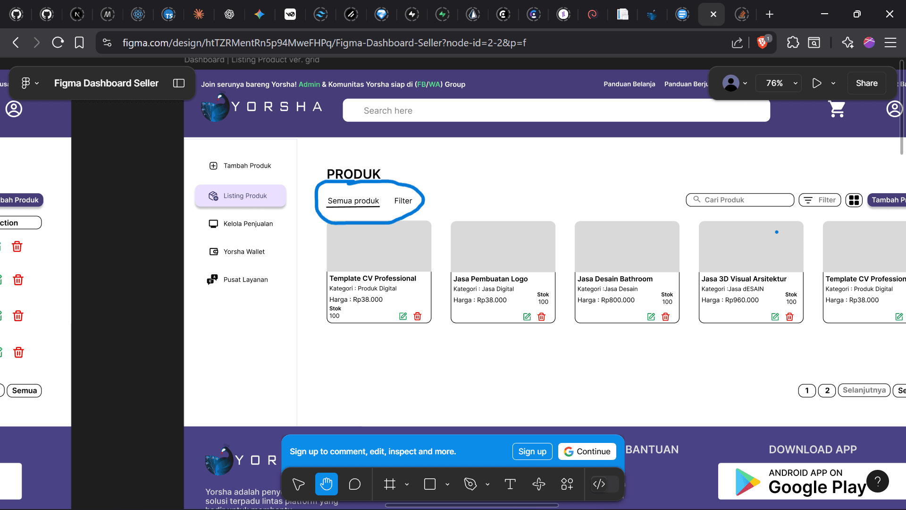Reload the page

[x=58, y=42]
